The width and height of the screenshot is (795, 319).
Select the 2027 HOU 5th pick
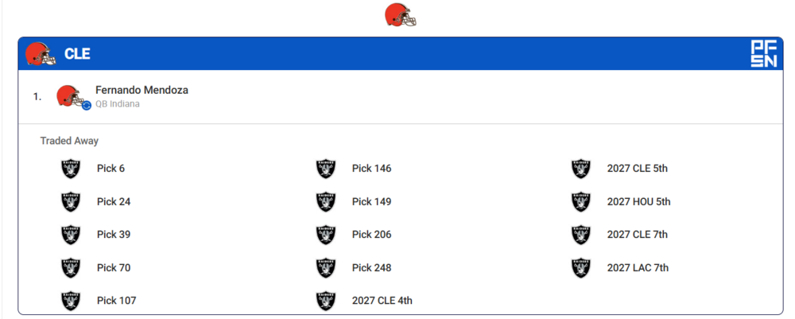click(639, 202)
